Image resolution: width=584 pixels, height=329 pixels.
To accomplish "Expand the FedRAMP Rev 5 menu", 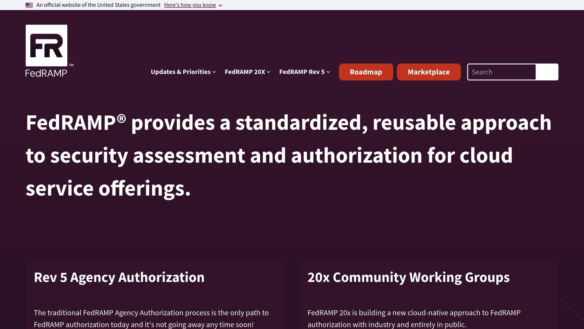I will pos(302,72).
